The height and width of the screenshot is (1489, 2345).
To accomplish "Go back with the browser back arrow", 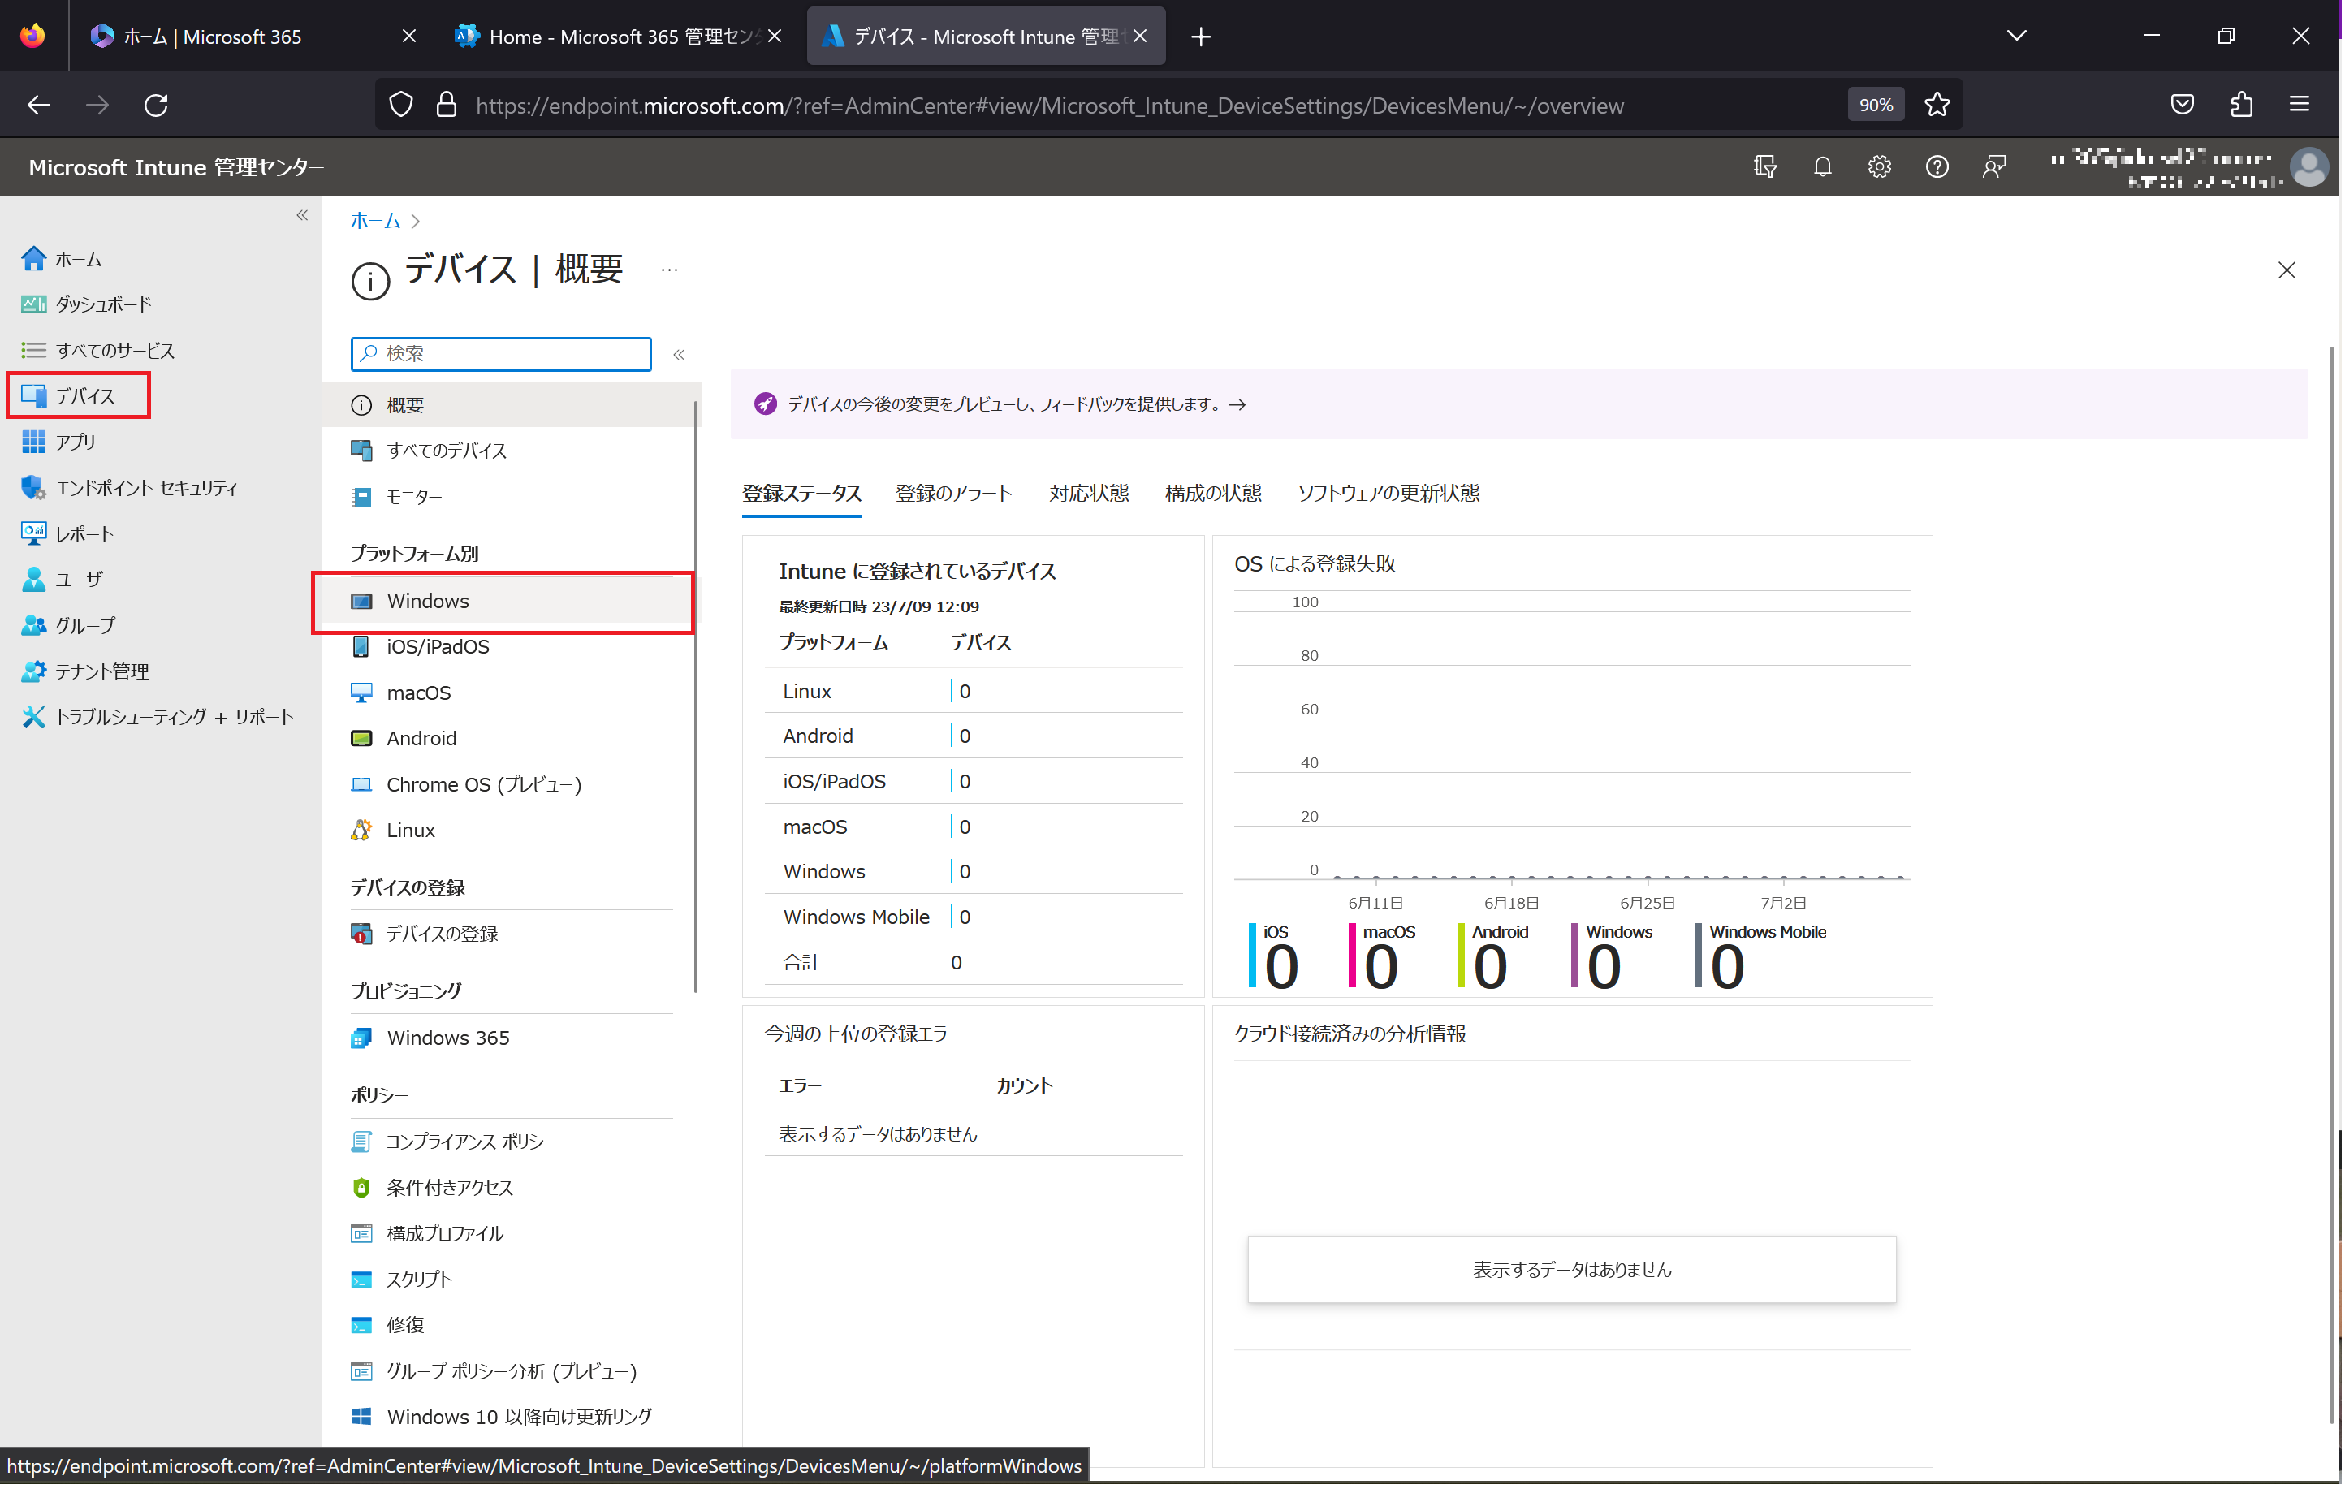I will pos(39,106).
